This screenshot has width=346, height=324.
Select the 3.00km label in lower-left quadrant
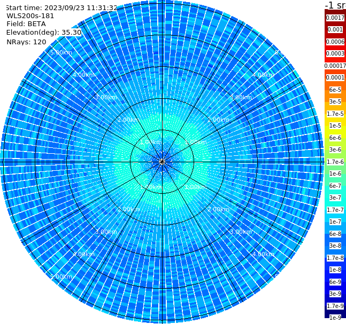pos(106,232)
